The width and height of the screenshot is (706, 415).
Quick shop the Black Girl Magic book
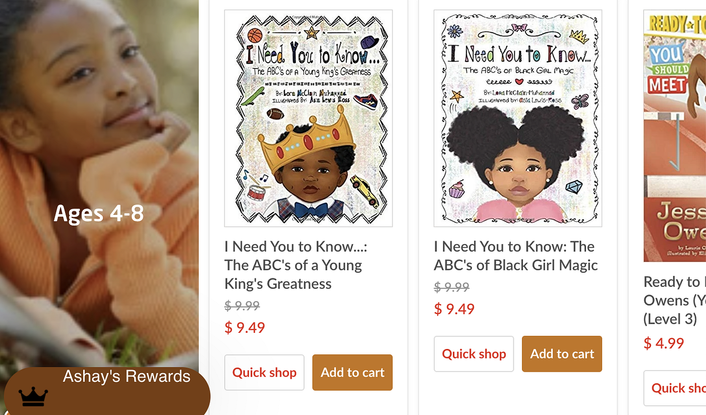pyautogui.click(x=474, y=354)
